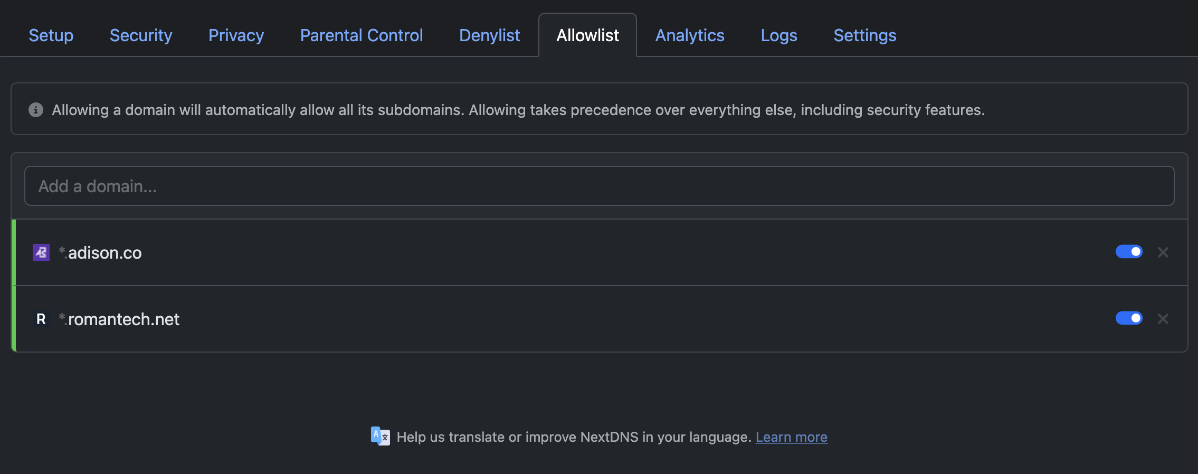Select the Privacy tab
The image size is (1198, 474).
coord(236,35)
